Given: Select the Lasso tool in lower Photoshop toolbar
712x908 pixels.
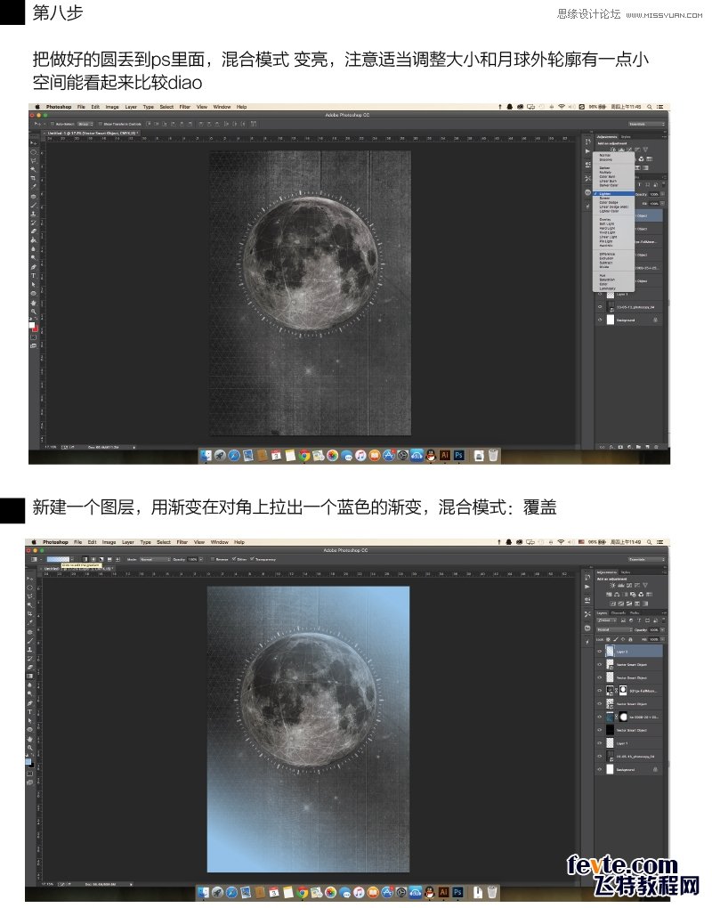Looking at the screenshot, I should pyautogui.click(x=29, y=596).
